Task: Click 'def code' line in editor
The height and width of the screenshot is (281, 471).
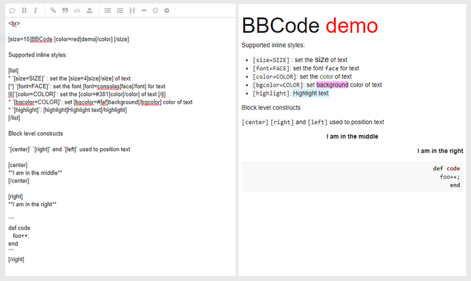Action: tap(19, 228)
